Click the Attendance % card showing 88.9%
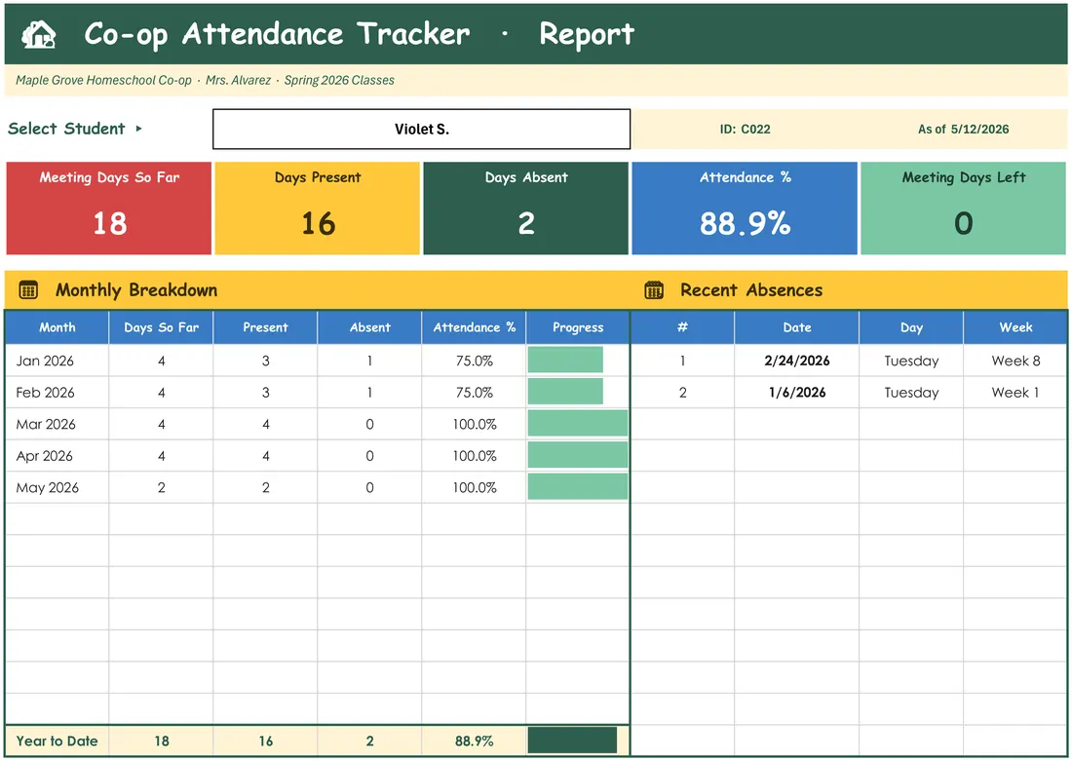The width and height of the screenshot is (1072, 761). pyautogui.click(x=745, y=208)
